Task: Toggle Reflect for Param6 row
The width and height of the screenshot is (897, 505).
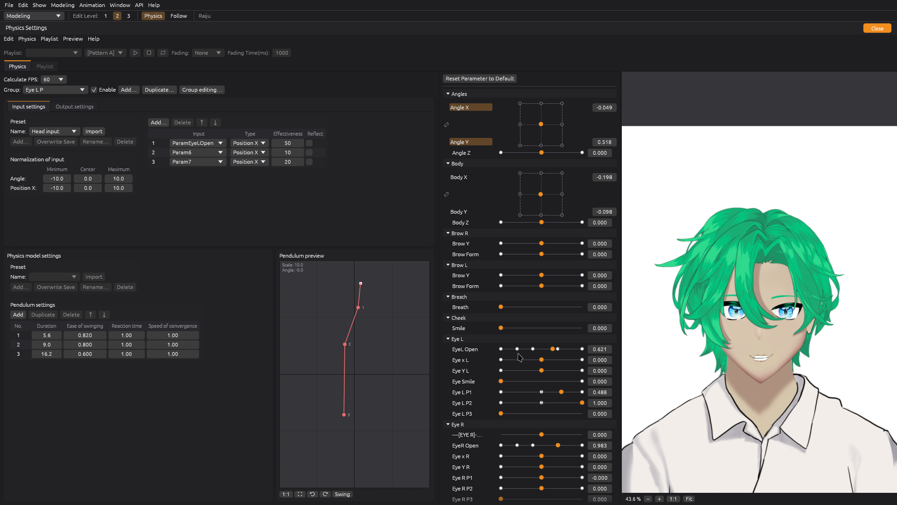Action: click(309, 152)
